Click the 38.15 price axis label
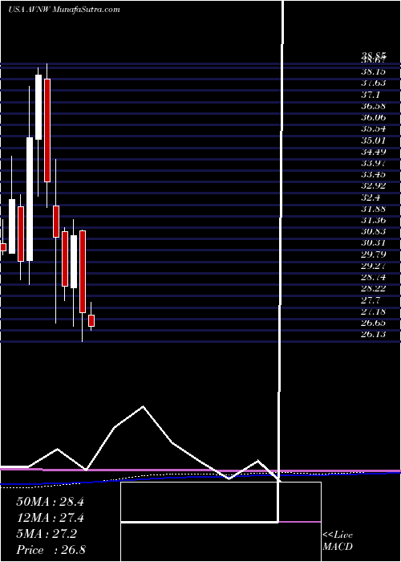The width and height of the screenshot is (401, 562). tap(374, 72)
